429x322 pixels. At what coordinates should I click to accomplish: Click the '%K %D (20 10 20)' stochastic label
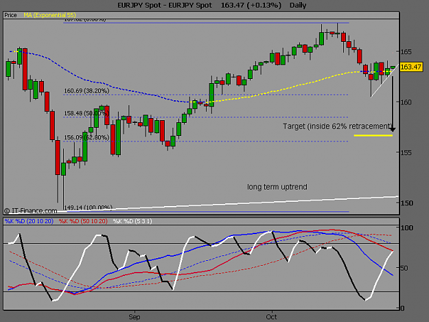pos(29,221)
